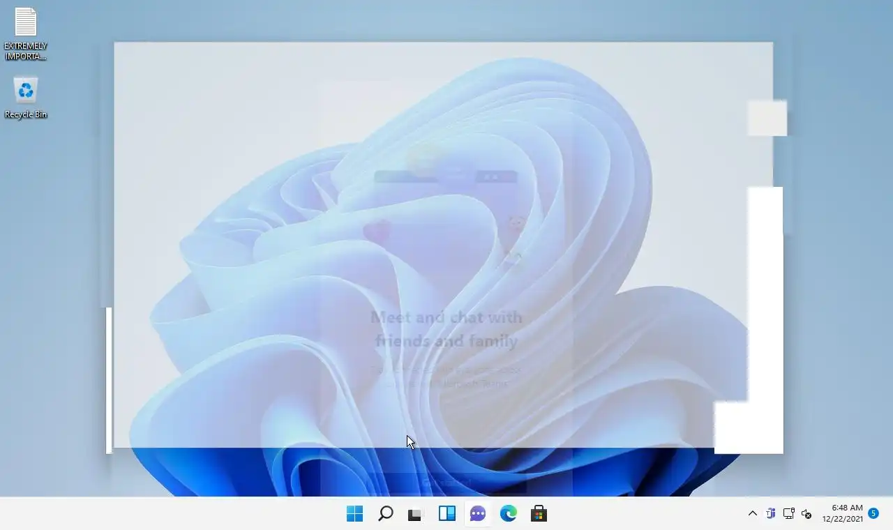Open the notification badge showing 5
893x530 pixels.
click(873, 513)
